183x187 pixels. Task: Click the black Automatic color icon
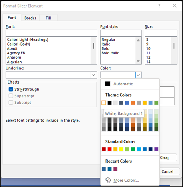pos(108,84)
